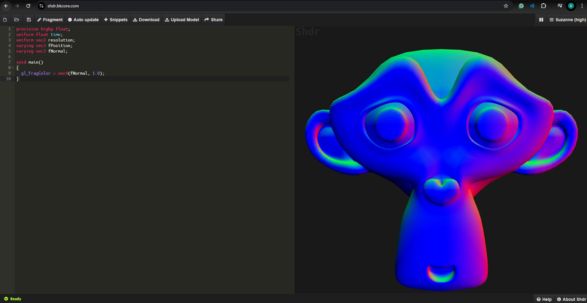
Task: Expand the Snippets menu
Action: 116,20
